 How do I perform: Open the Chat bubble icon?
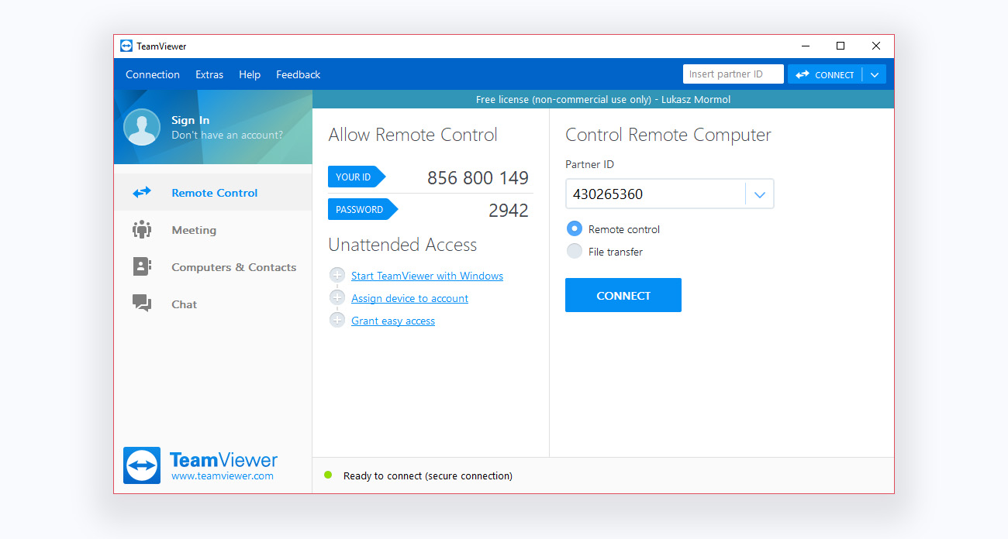(x=141, y=304)
